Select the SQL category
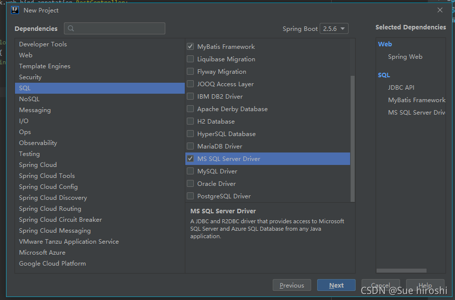 pyautogui.click(x=100, y=88)
